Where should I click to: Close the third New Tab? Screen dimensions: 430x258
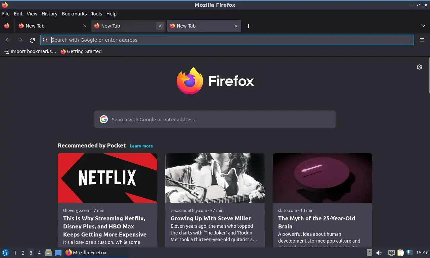click(x=236, y=26)
